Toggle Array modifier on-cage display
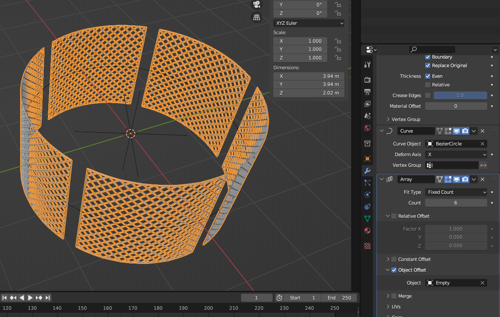Screen dimensions: 500x317 pos(439,179)
